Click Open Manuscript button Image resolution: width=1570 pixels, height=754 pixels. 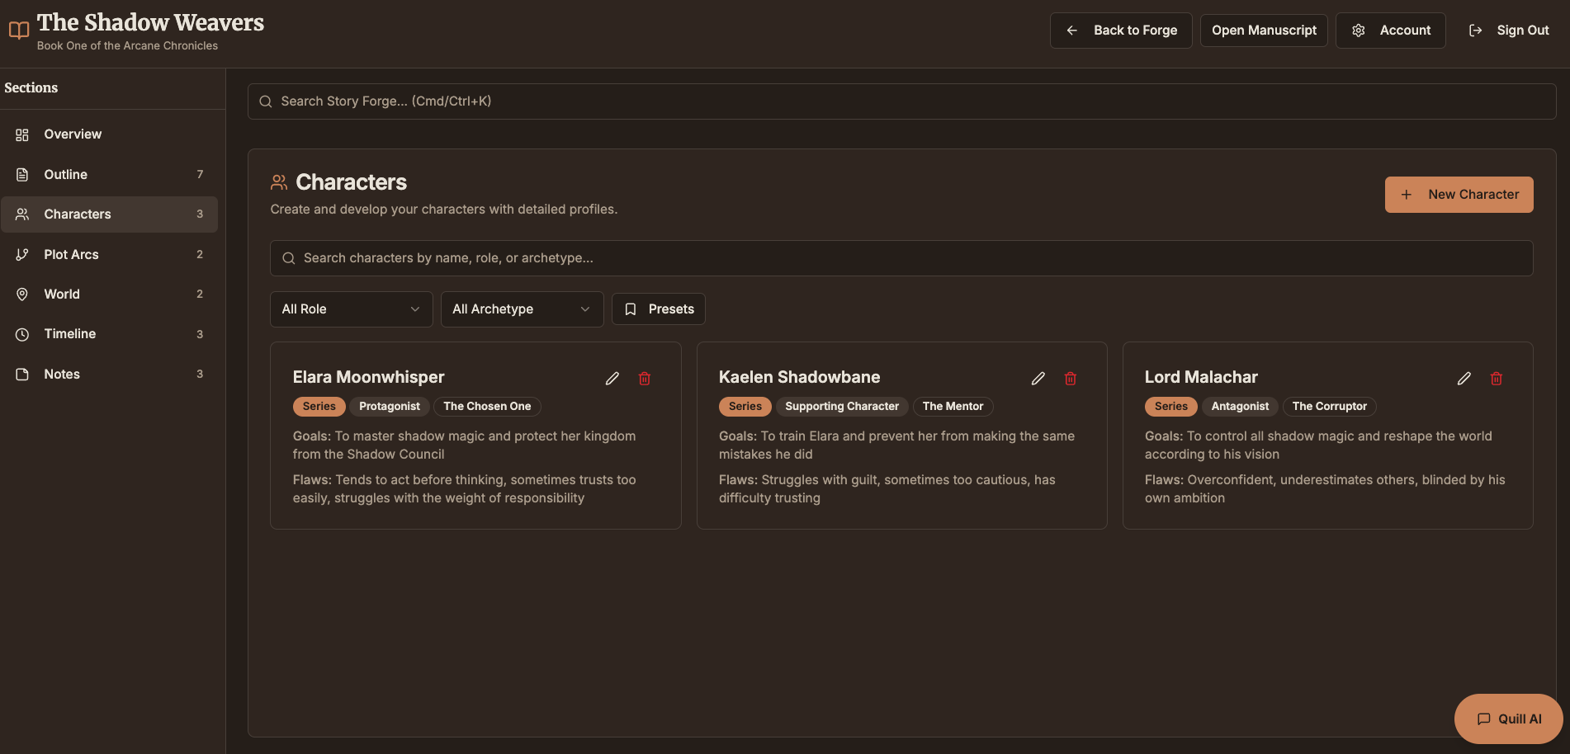point(1264,31)
